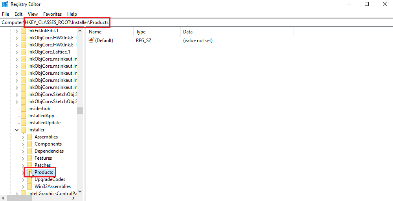Close the Registry Editor window
393x201 pixels.
point(384,4)
